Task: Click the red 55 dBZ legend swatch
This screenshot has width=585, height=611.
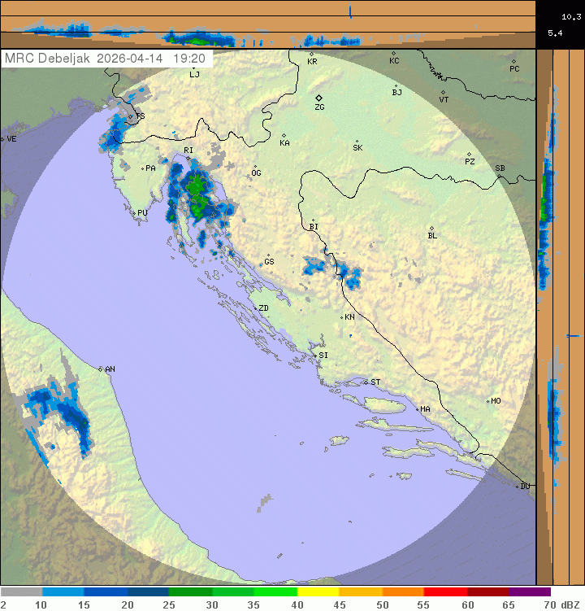Action: (x=445, y=592)
